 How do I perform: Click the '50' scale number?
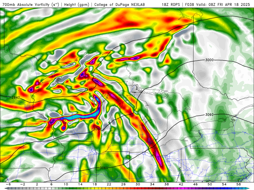point(210,184)
